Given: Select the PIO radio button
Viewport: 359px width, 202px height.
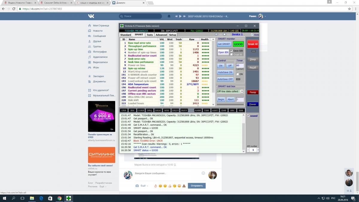Looking at the screenshot, I should 225,34.
